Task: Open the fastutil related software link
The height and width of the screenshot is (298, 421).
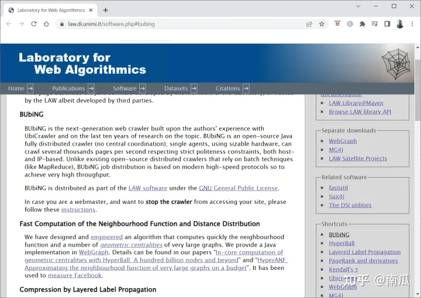Action: coord(339,188)
